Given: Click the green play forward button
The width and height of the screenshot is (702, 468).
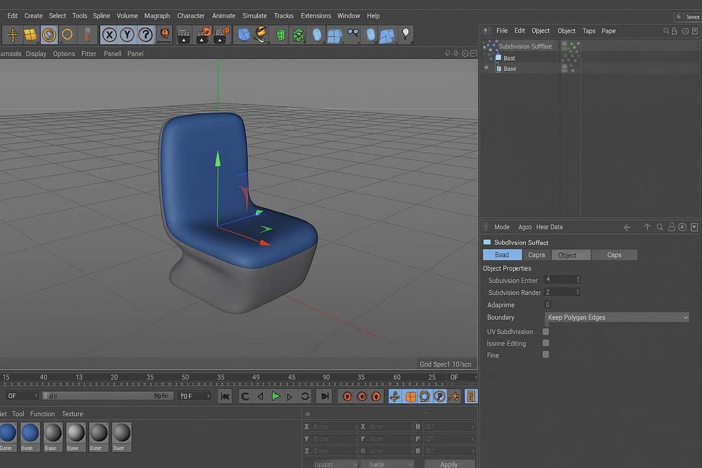Looking at the screenshot, I should (276, 396).
